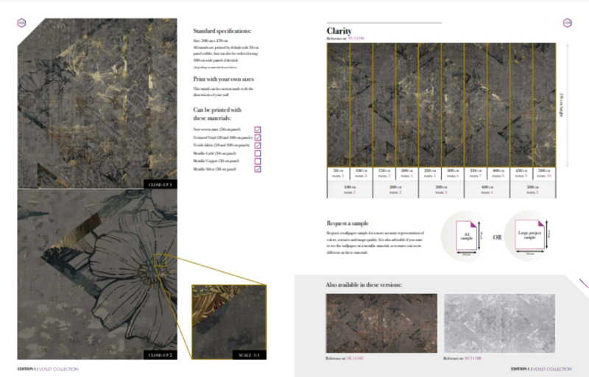
Task: Click the "50 cm panel 1" cell
Action: click(x=338, y=173)
